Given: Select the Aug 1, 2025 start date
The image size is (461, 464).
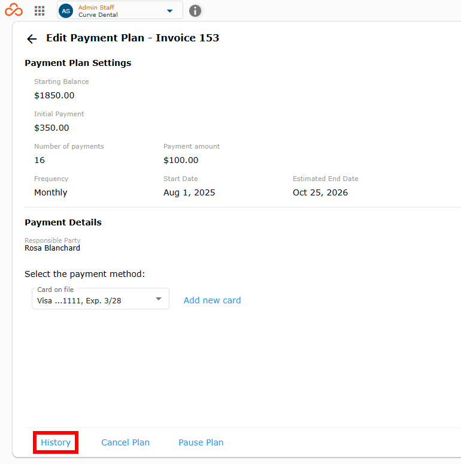Looking at the screenshot, I should tap(189, 192).
